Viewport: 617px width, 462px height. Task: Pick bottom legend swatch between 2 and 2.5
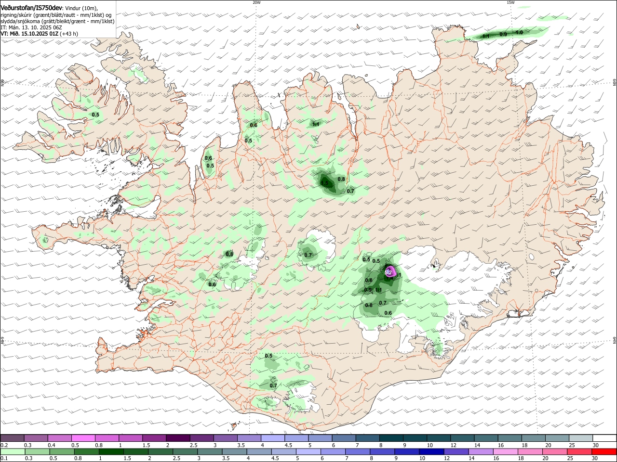click(x=160, y=451)
